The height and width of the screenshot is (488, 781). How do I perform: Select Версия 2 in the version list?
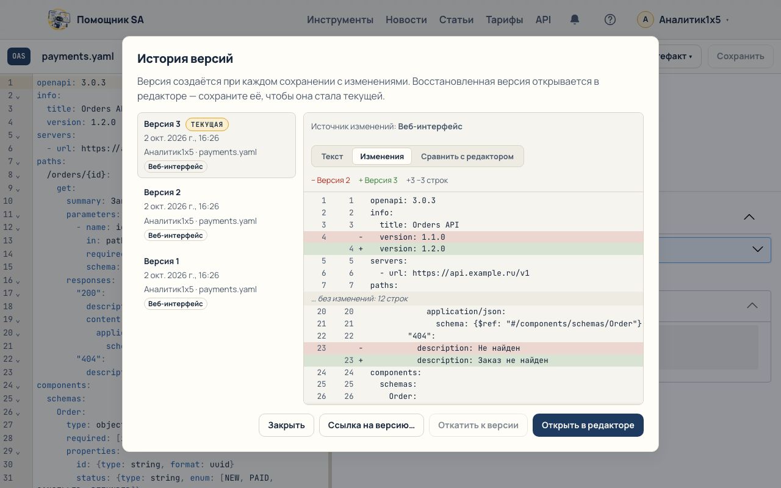click(217, 213)
